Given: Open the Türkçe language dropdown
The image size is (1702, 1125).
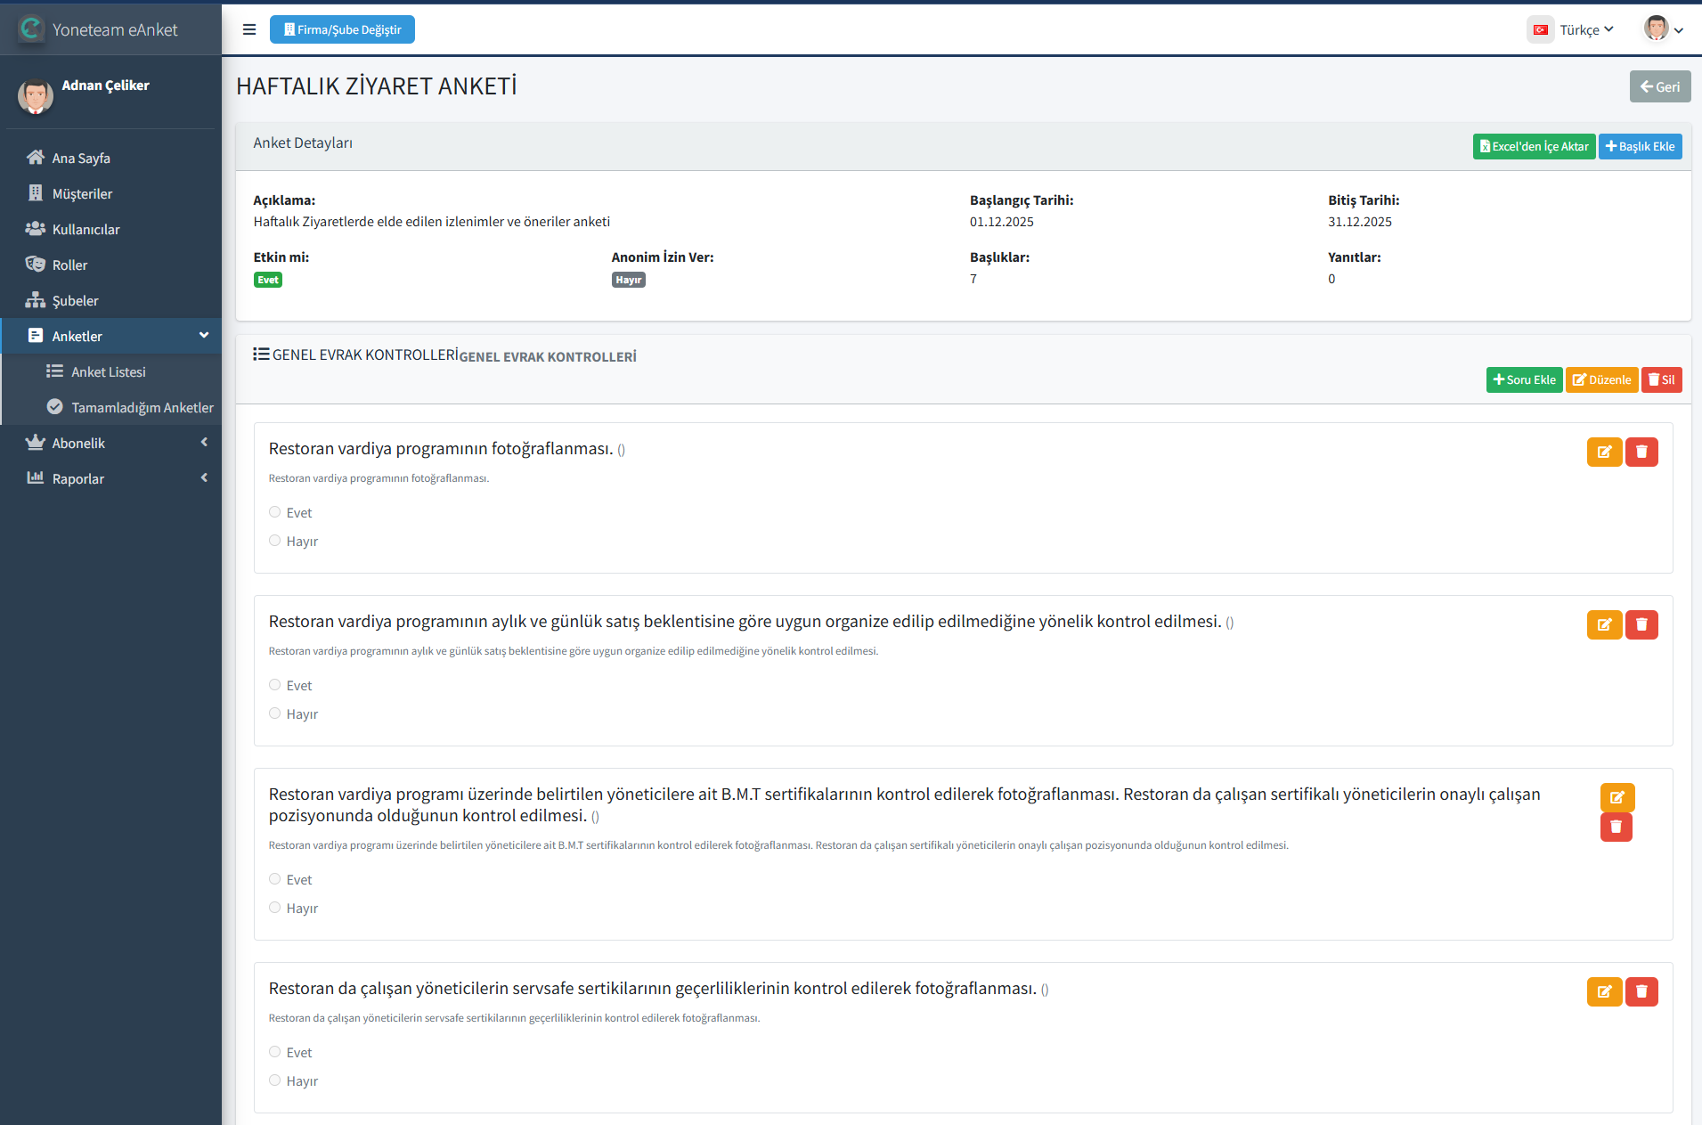Looking at the screenshot, I should pos(1573,29).
